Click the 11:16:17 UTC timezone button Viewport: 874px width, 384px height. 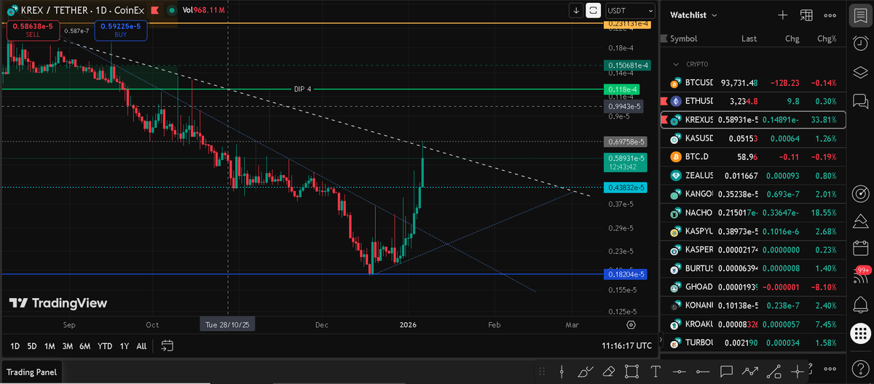click(x=627, y=345)
